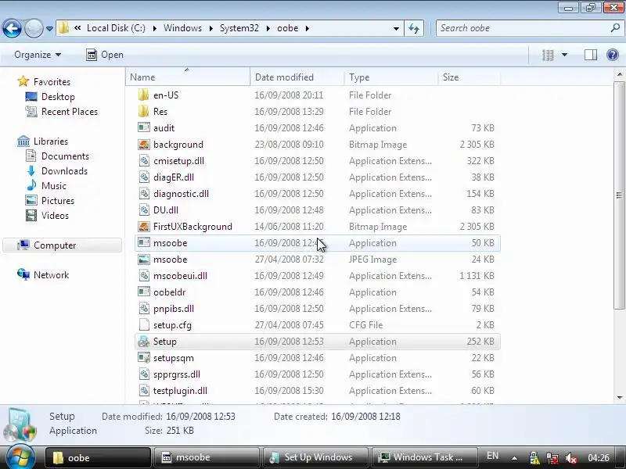Click the scroll down arrow
This screenshot has width=626, height=469.
619,397
